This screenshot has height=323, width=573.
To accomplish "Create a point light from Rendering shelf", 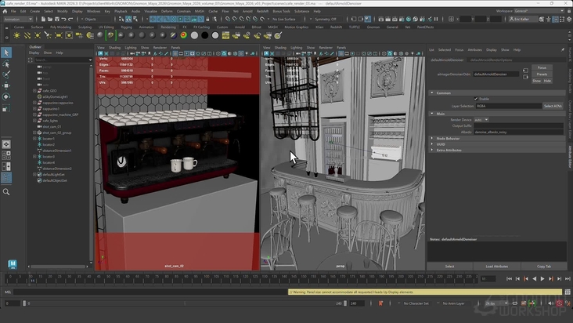I will click(38, 35).
